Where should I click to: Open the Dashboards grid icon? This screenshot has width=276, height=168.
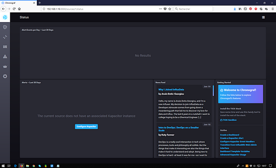(x=5, y=47)
